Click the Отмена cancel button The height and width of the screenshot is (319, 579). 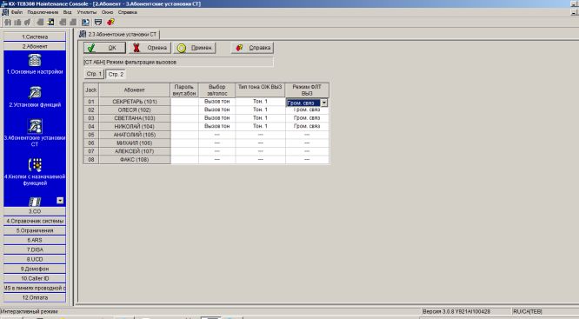tap(150, 48)
